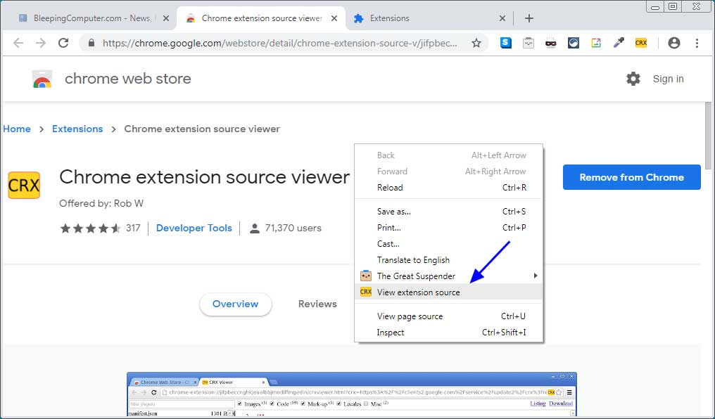This screenshot has height=419, width=715.
Task: Click the CRX extension toolbar icon
Action: [641, 43]
